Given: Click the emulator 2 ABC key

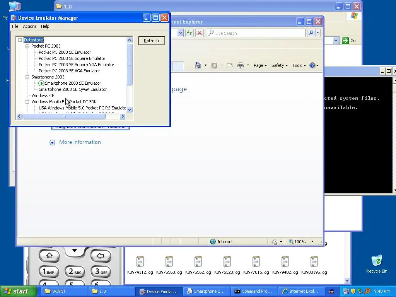Looking at the screenshot, I should 75,272.
